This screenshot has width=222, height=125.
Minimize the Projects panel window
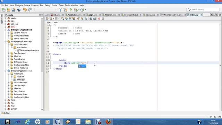pyautogui.click(x=40, y=15)
